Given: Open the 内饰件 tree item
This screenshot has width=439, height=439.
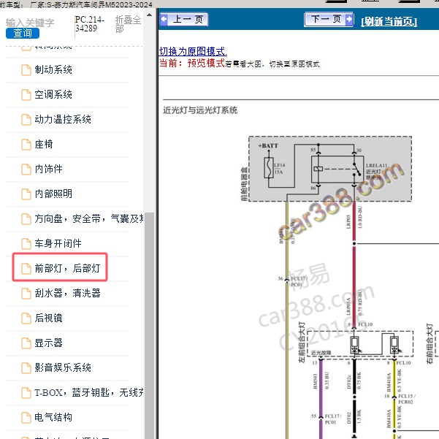Looking at the screenshot, I should [48, 169].
